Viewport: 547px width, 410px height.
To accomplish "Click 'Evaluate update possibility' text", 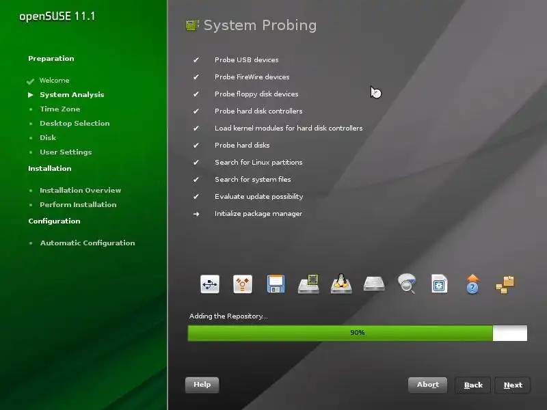I will coord(259,197).
